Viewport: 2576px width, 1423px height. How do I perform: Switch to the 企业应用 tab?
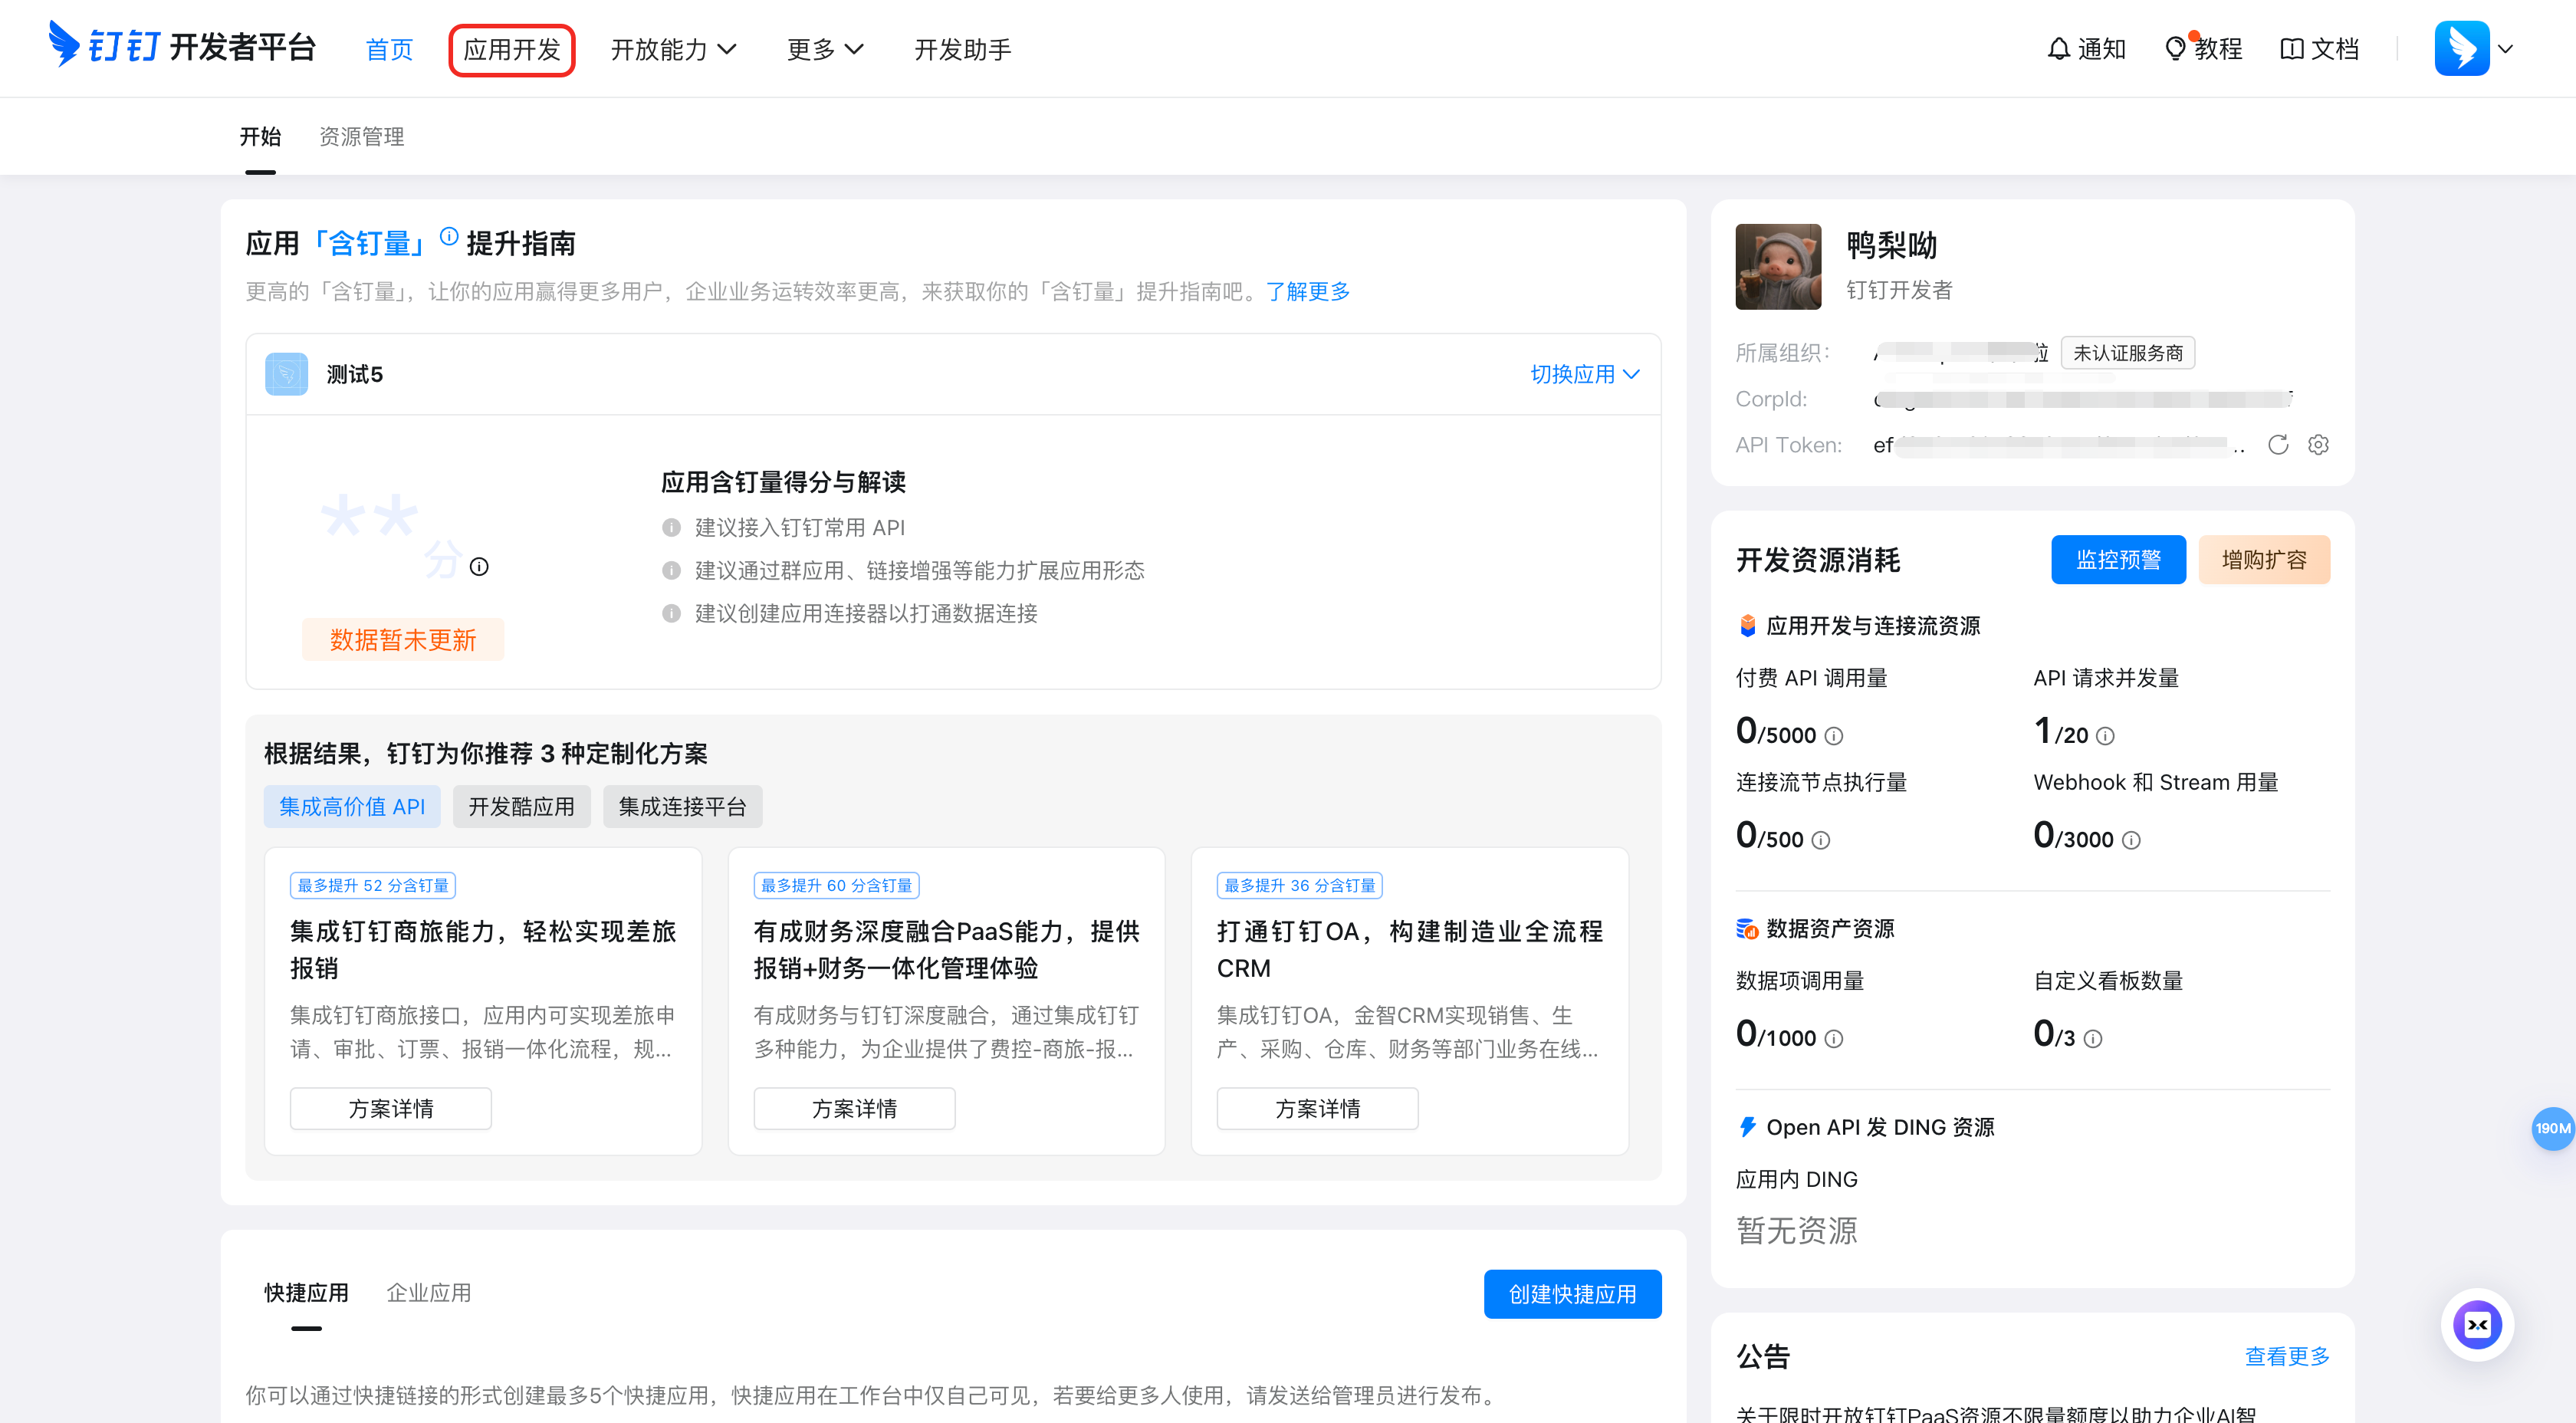click(x=428, y=1293)
